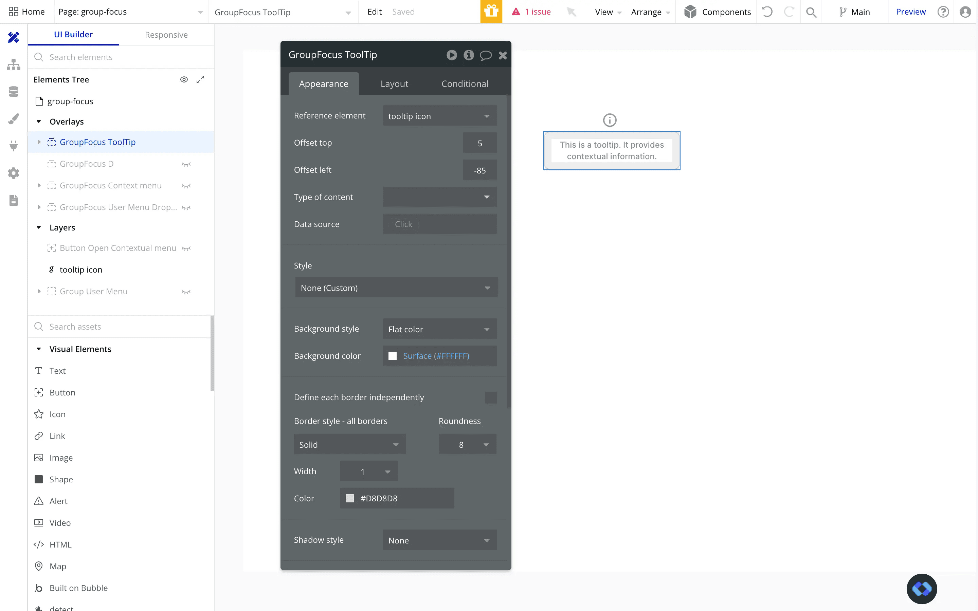The height and width of the screenshot is (611, 978).
Task: Close the GroupFocus ToolTip property editor
Action: pos(503,55)
